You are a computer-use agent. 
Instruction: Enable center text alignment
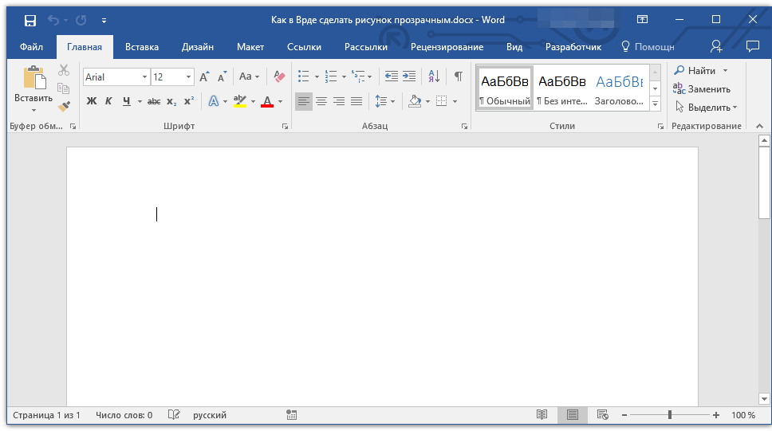coord(321,101)
